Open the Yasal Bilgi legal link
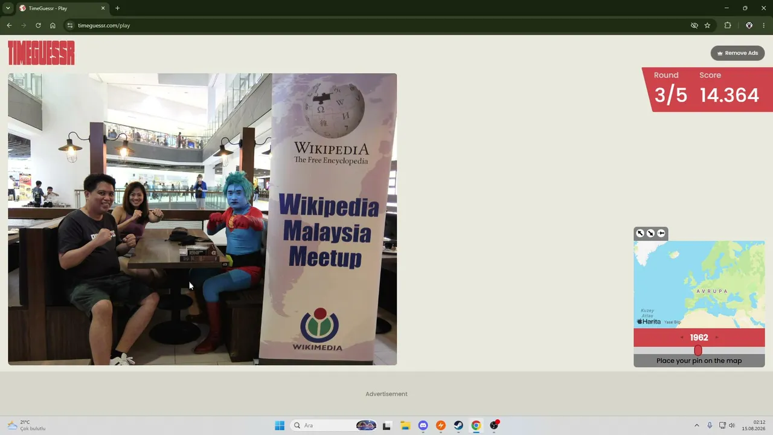Image resolution: width=773 pixels, height=435 pixels. (673, 322)
